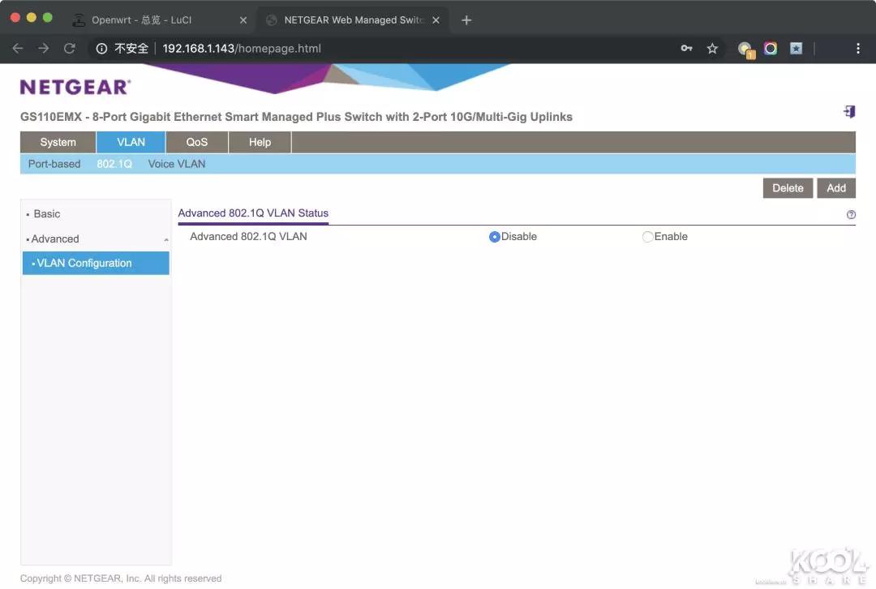Click the address bar URL
The image size is (876, 589).
242,49
